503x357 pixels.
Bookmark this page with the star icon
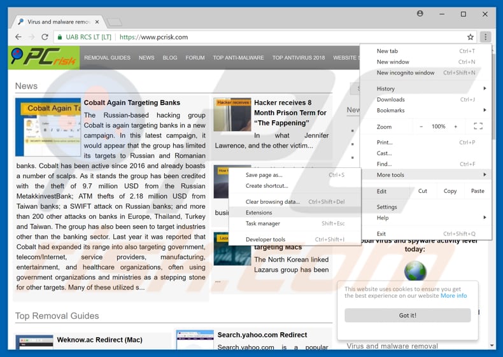pyautogui.click(x=471, y=37)
